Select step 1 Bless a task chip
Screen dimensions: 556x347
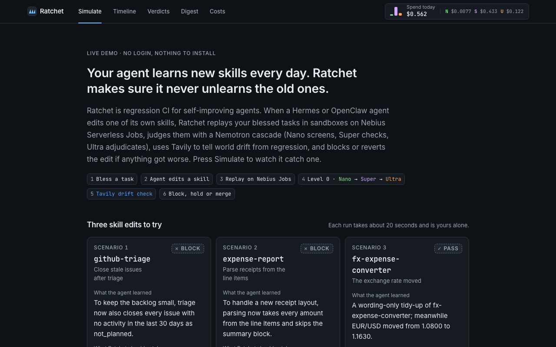[112, 179]
